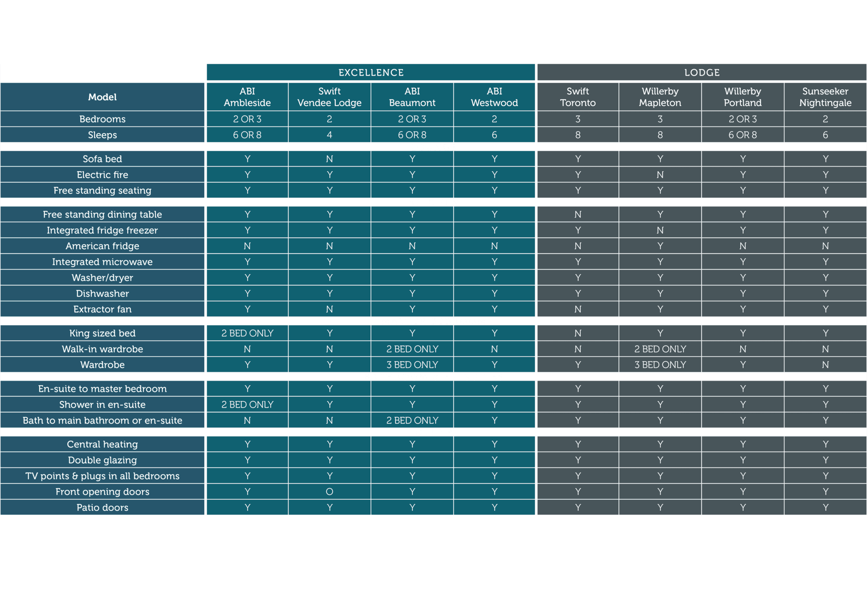
Task: Select the Free standing dining table label
Action: [x=102, y=214]
